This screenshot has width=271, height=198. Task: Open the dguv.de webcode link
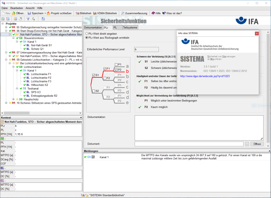pos(205,76)
